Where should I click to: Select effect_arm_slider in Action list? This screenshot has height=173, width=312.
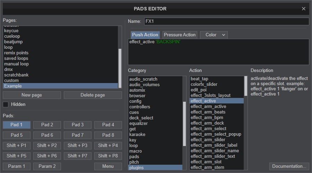[208, 140]
